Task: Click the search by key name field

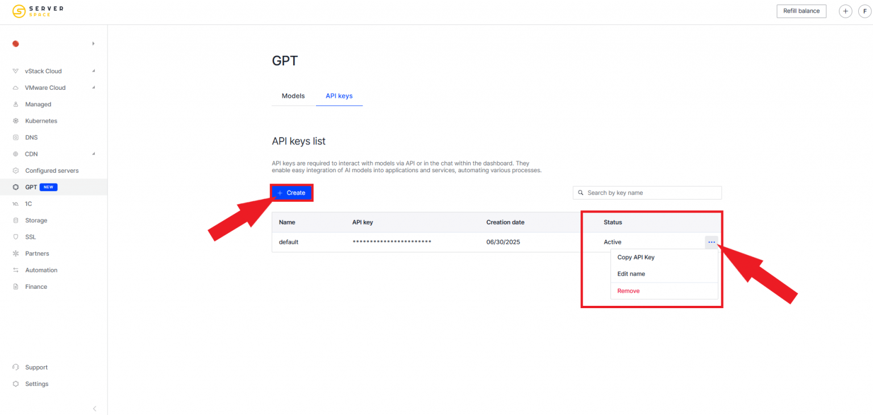Action: click(x=647, y=193)
